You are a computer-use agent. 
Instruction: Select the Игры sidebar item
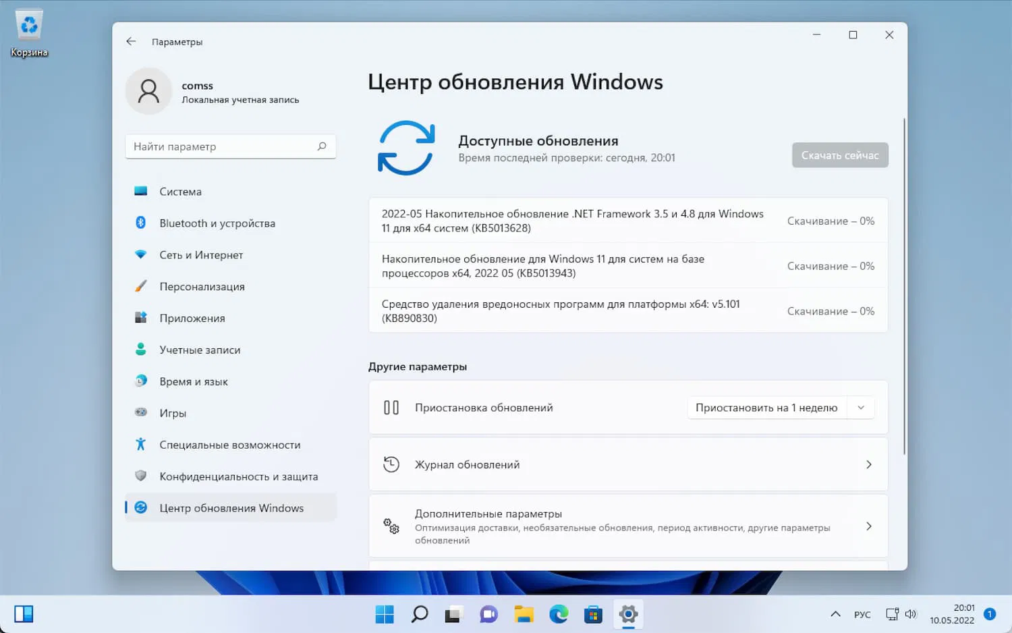pyautogui.click(x=173, y=412)
